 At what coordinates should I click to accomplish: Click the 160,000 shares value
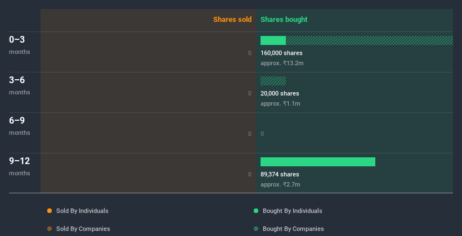click(281, 53)
